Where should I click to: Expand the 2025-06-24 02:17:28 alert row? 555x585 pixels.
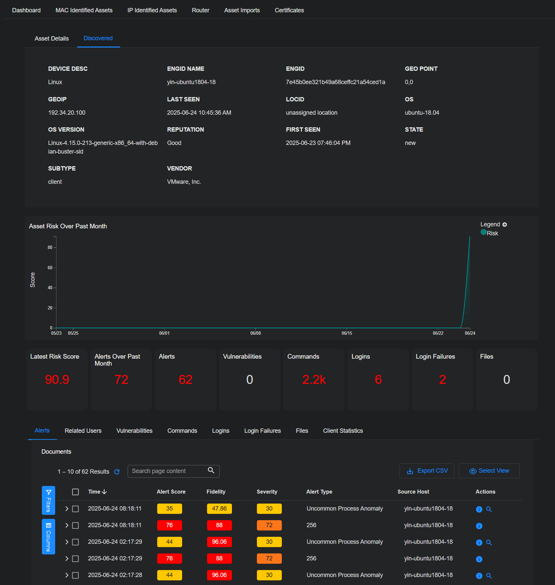(x=67, y=575)
